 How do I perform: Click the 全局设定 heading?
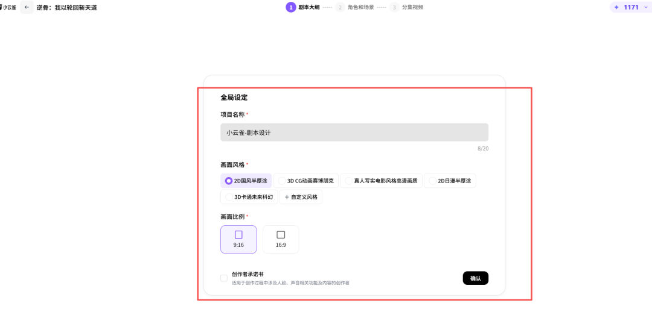tap(234, 98)
